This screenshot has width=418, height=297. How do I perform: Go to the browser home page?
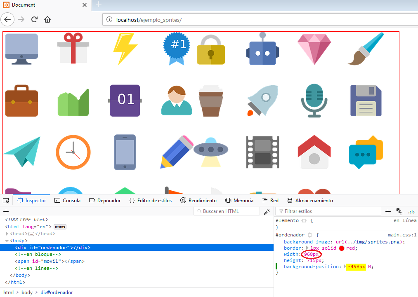[47, 19]
